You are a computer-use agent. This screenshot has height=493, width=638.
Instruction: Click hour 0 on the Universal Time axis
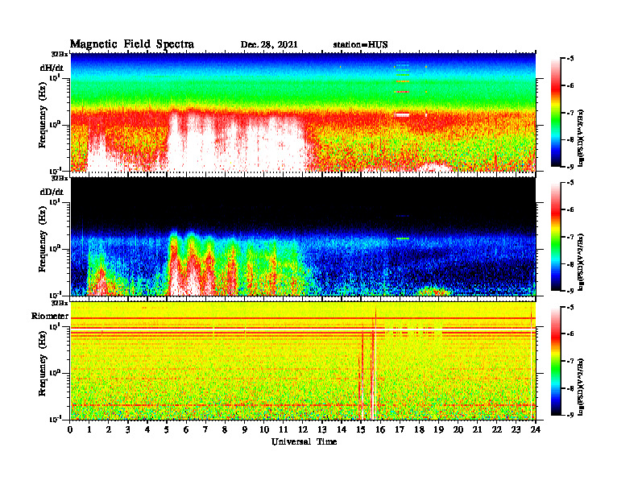pyautogui.click(x=70, y=429)
